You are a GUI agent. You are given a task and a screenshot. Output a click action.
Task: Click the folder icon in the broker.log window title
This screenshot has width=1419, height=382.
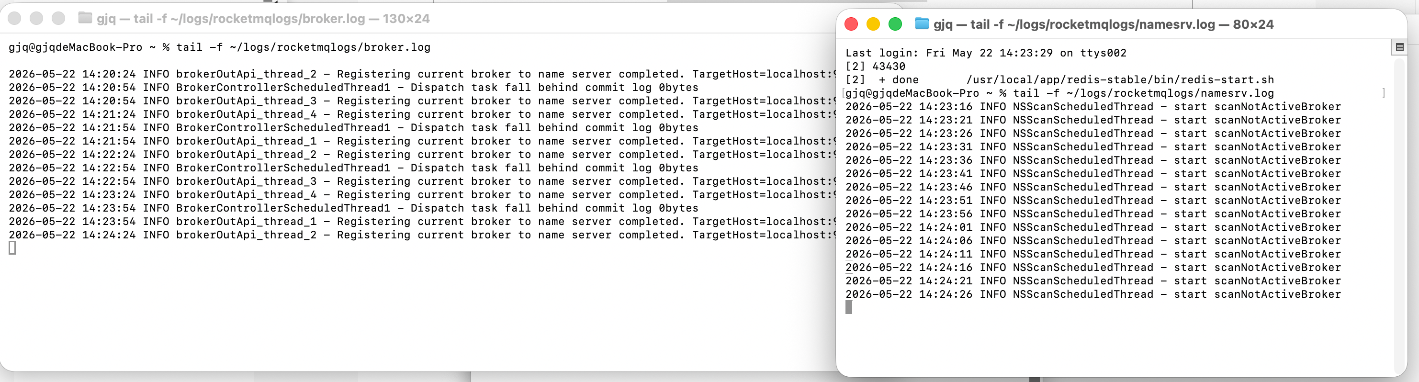85,18
